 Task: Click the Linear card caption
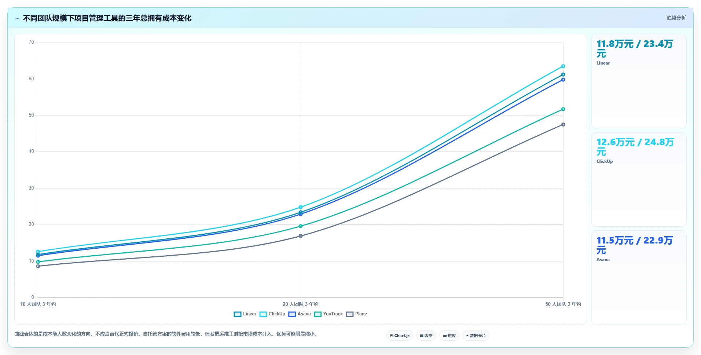tap(603, 63)
